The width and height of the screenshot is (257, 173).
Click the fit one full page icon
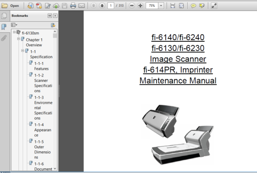click(181, 6)
